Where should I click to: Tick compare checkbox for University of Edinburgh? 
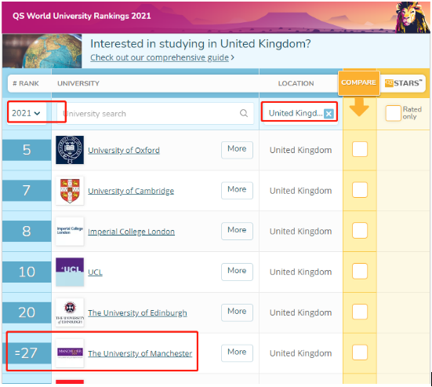360,312
